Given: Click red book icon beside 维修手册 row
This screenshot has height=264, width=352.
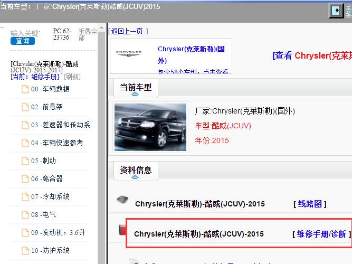Looking at the screenshot, I should pyautogui.click(x=122, y=230).
